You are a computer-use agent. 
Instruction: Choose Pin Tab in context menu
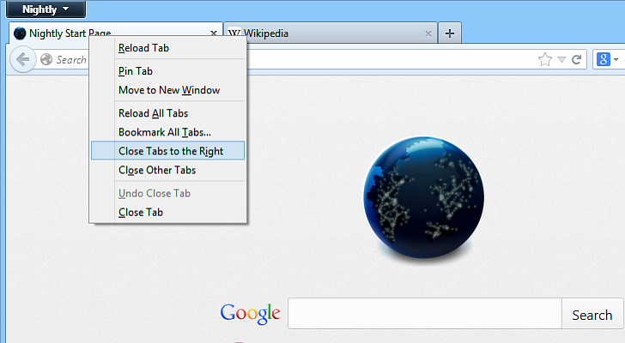(x=167, y=71)
